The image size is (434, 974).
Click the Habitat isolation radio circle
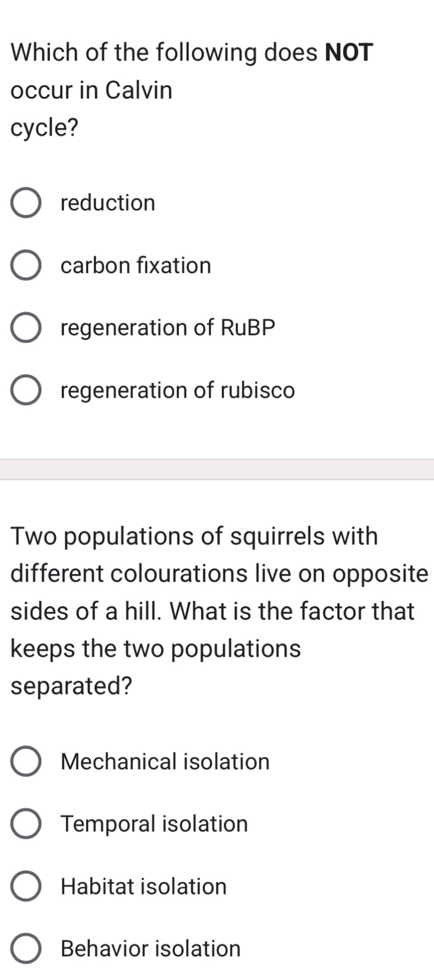(25, 886)
